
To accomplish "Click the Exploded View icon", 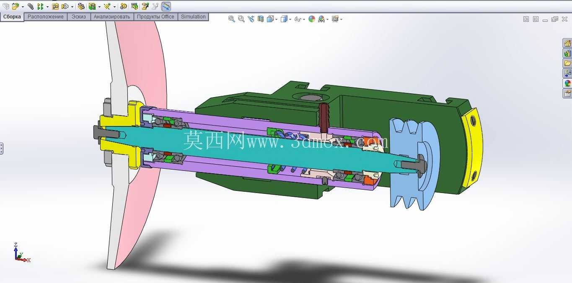I will coord(145,6).
